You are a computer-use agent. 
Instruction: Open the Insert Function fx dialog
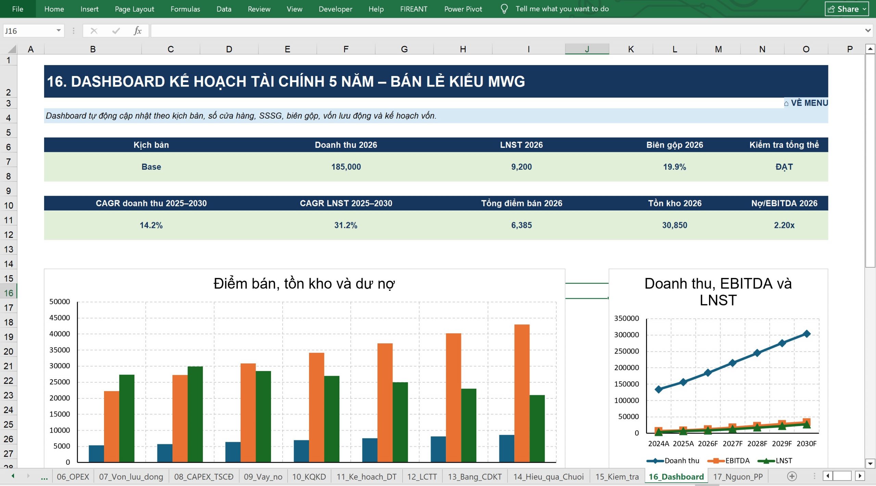click(138, 31)
